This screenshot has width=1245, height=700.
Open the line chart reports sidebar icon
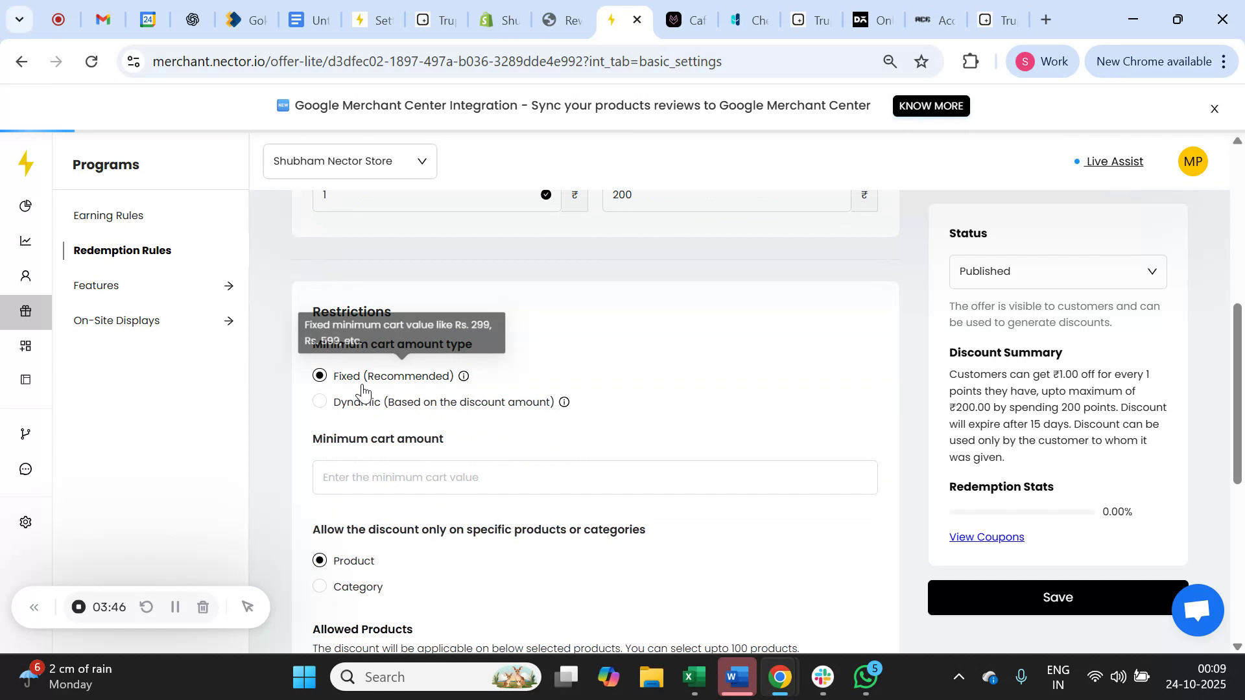click(x=26, y=240)
